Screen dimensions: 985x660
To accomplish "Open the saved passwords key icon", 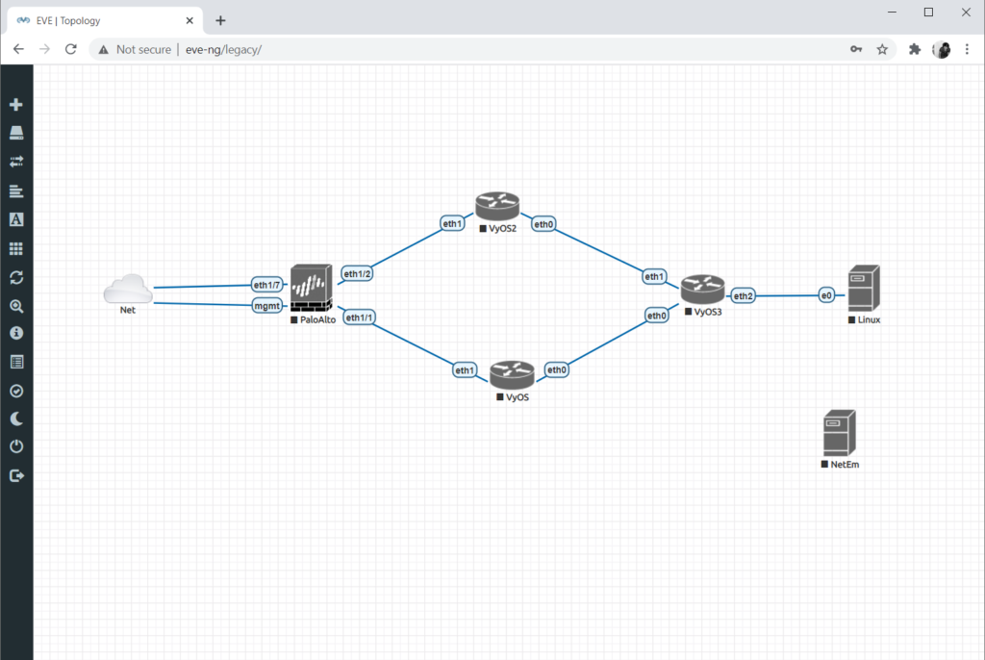I will (x=855, y=49).
